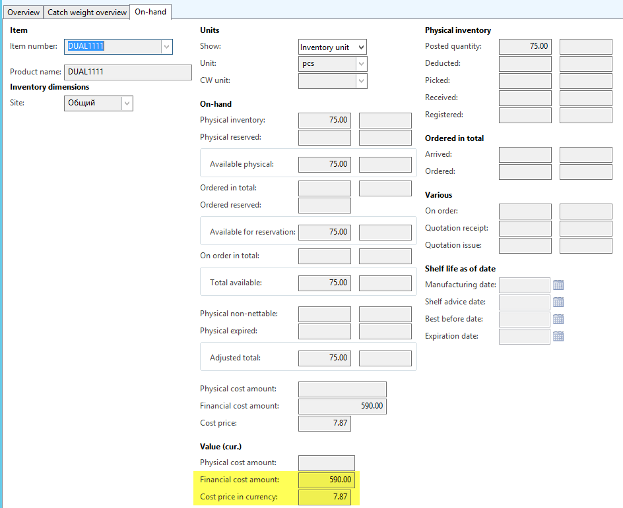Expand the Unit pcs dropdown
Image resolution: width=623 pixels, height=508 pixels.
click(x=360, y=64)
